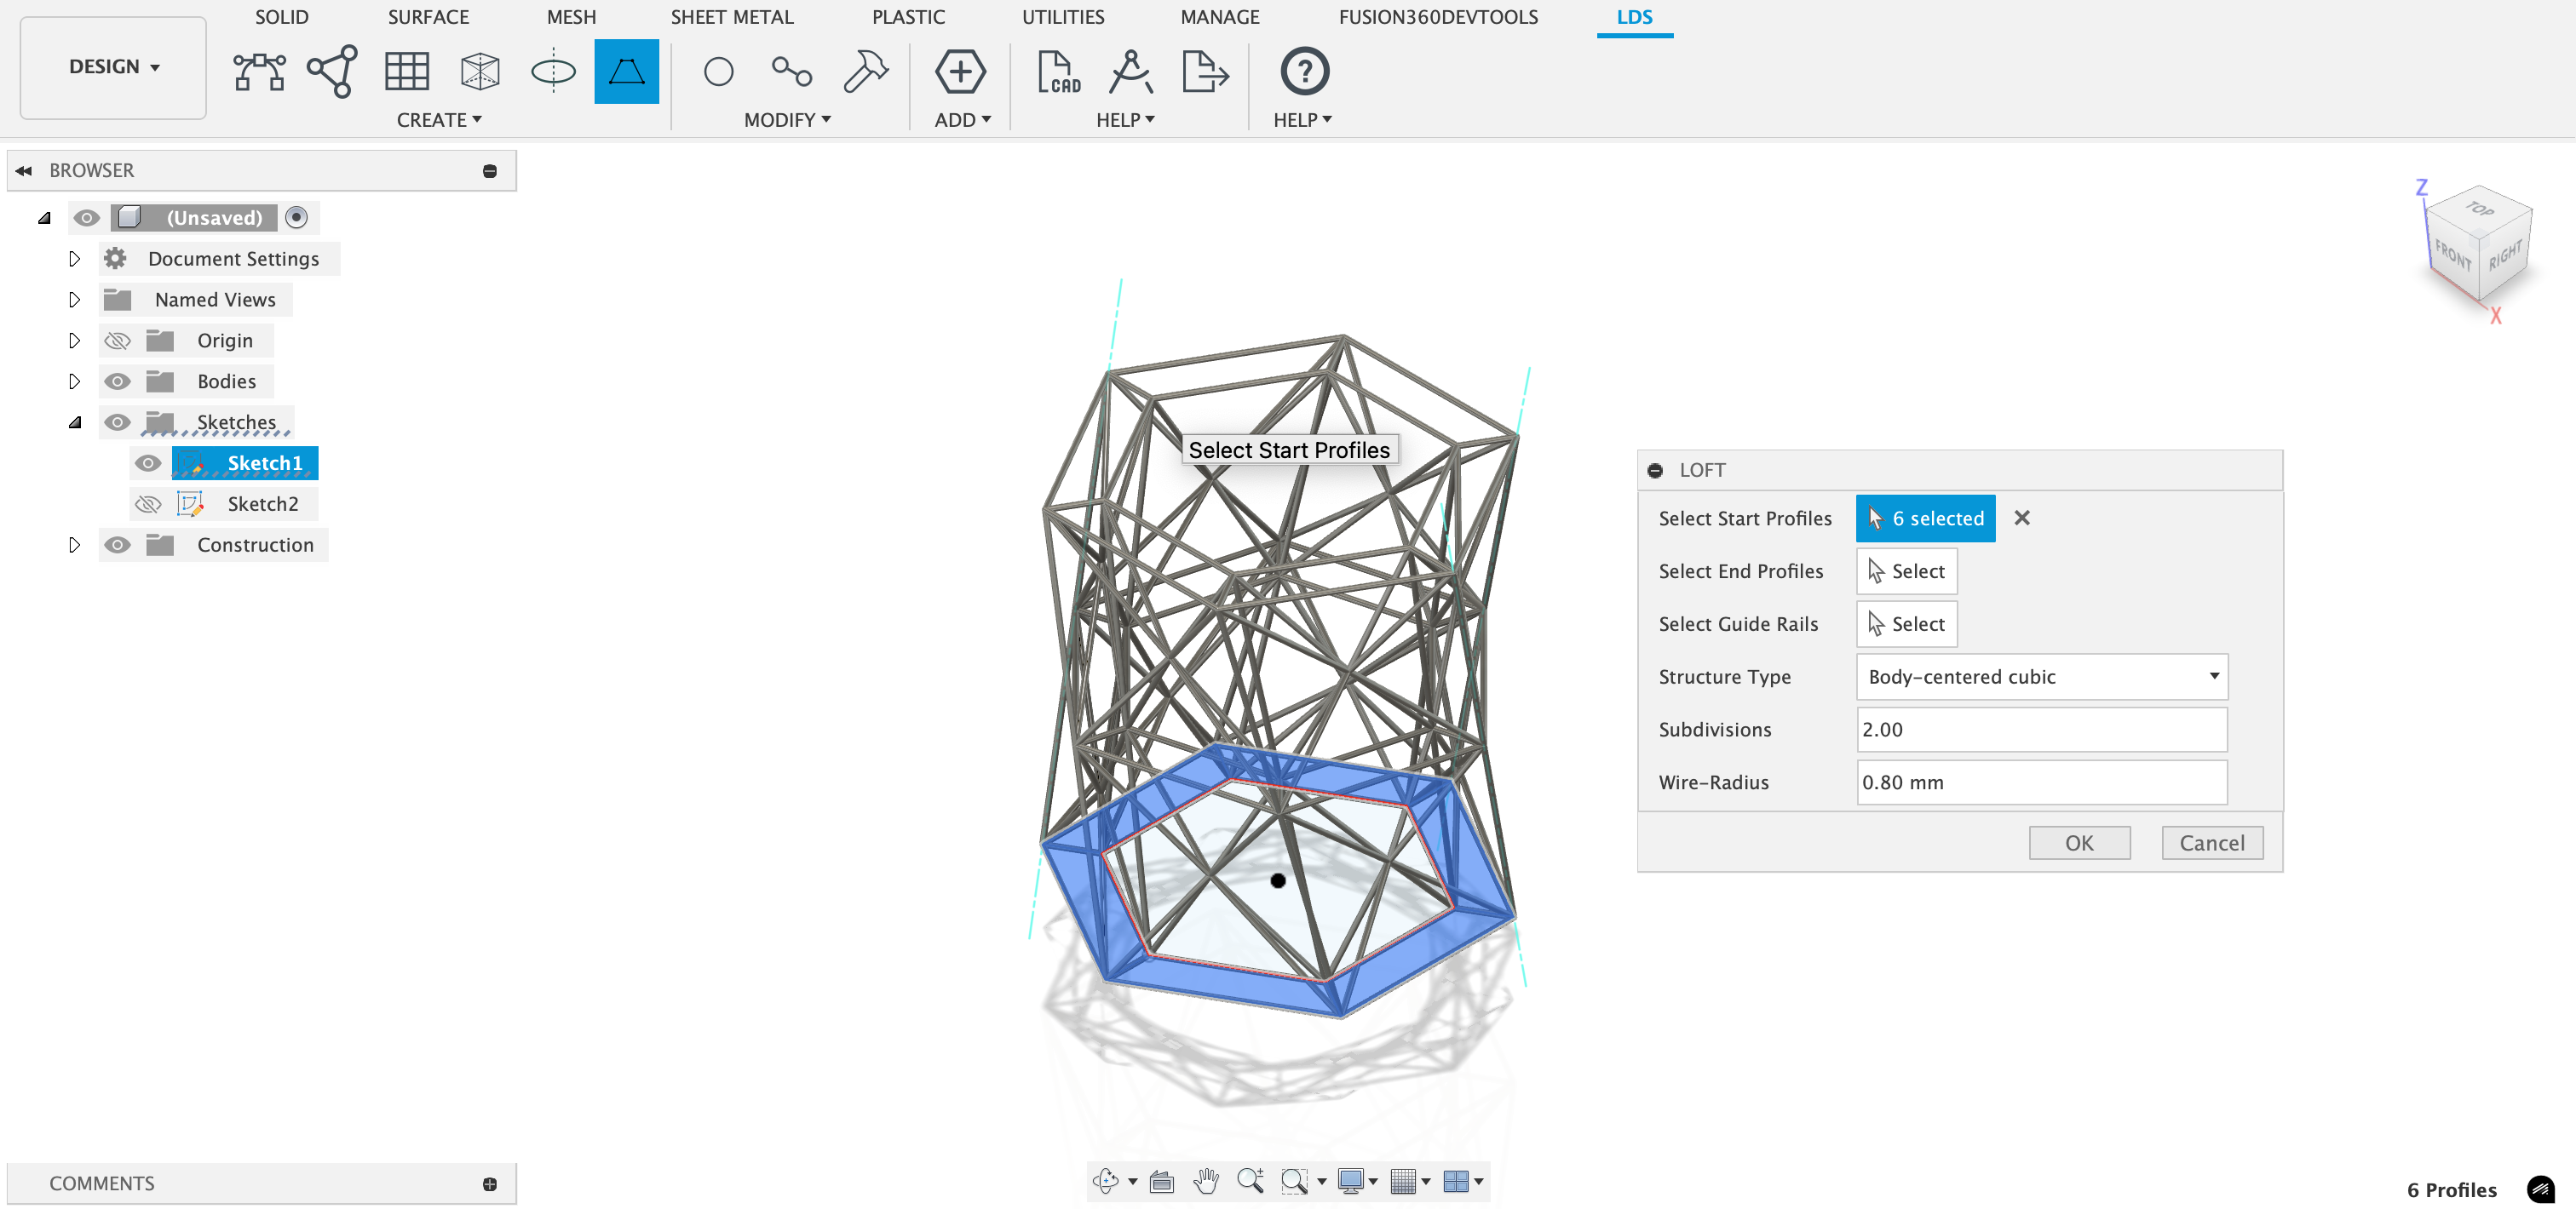Click OK in the Loft dialog
Screen dimensions: 2576x1209
(2078, 842)
